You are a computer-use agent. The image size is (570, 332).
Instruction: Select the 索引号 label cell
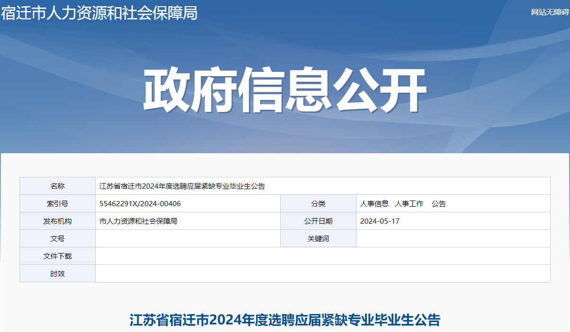pyautogui.click(x=57, y=204)
